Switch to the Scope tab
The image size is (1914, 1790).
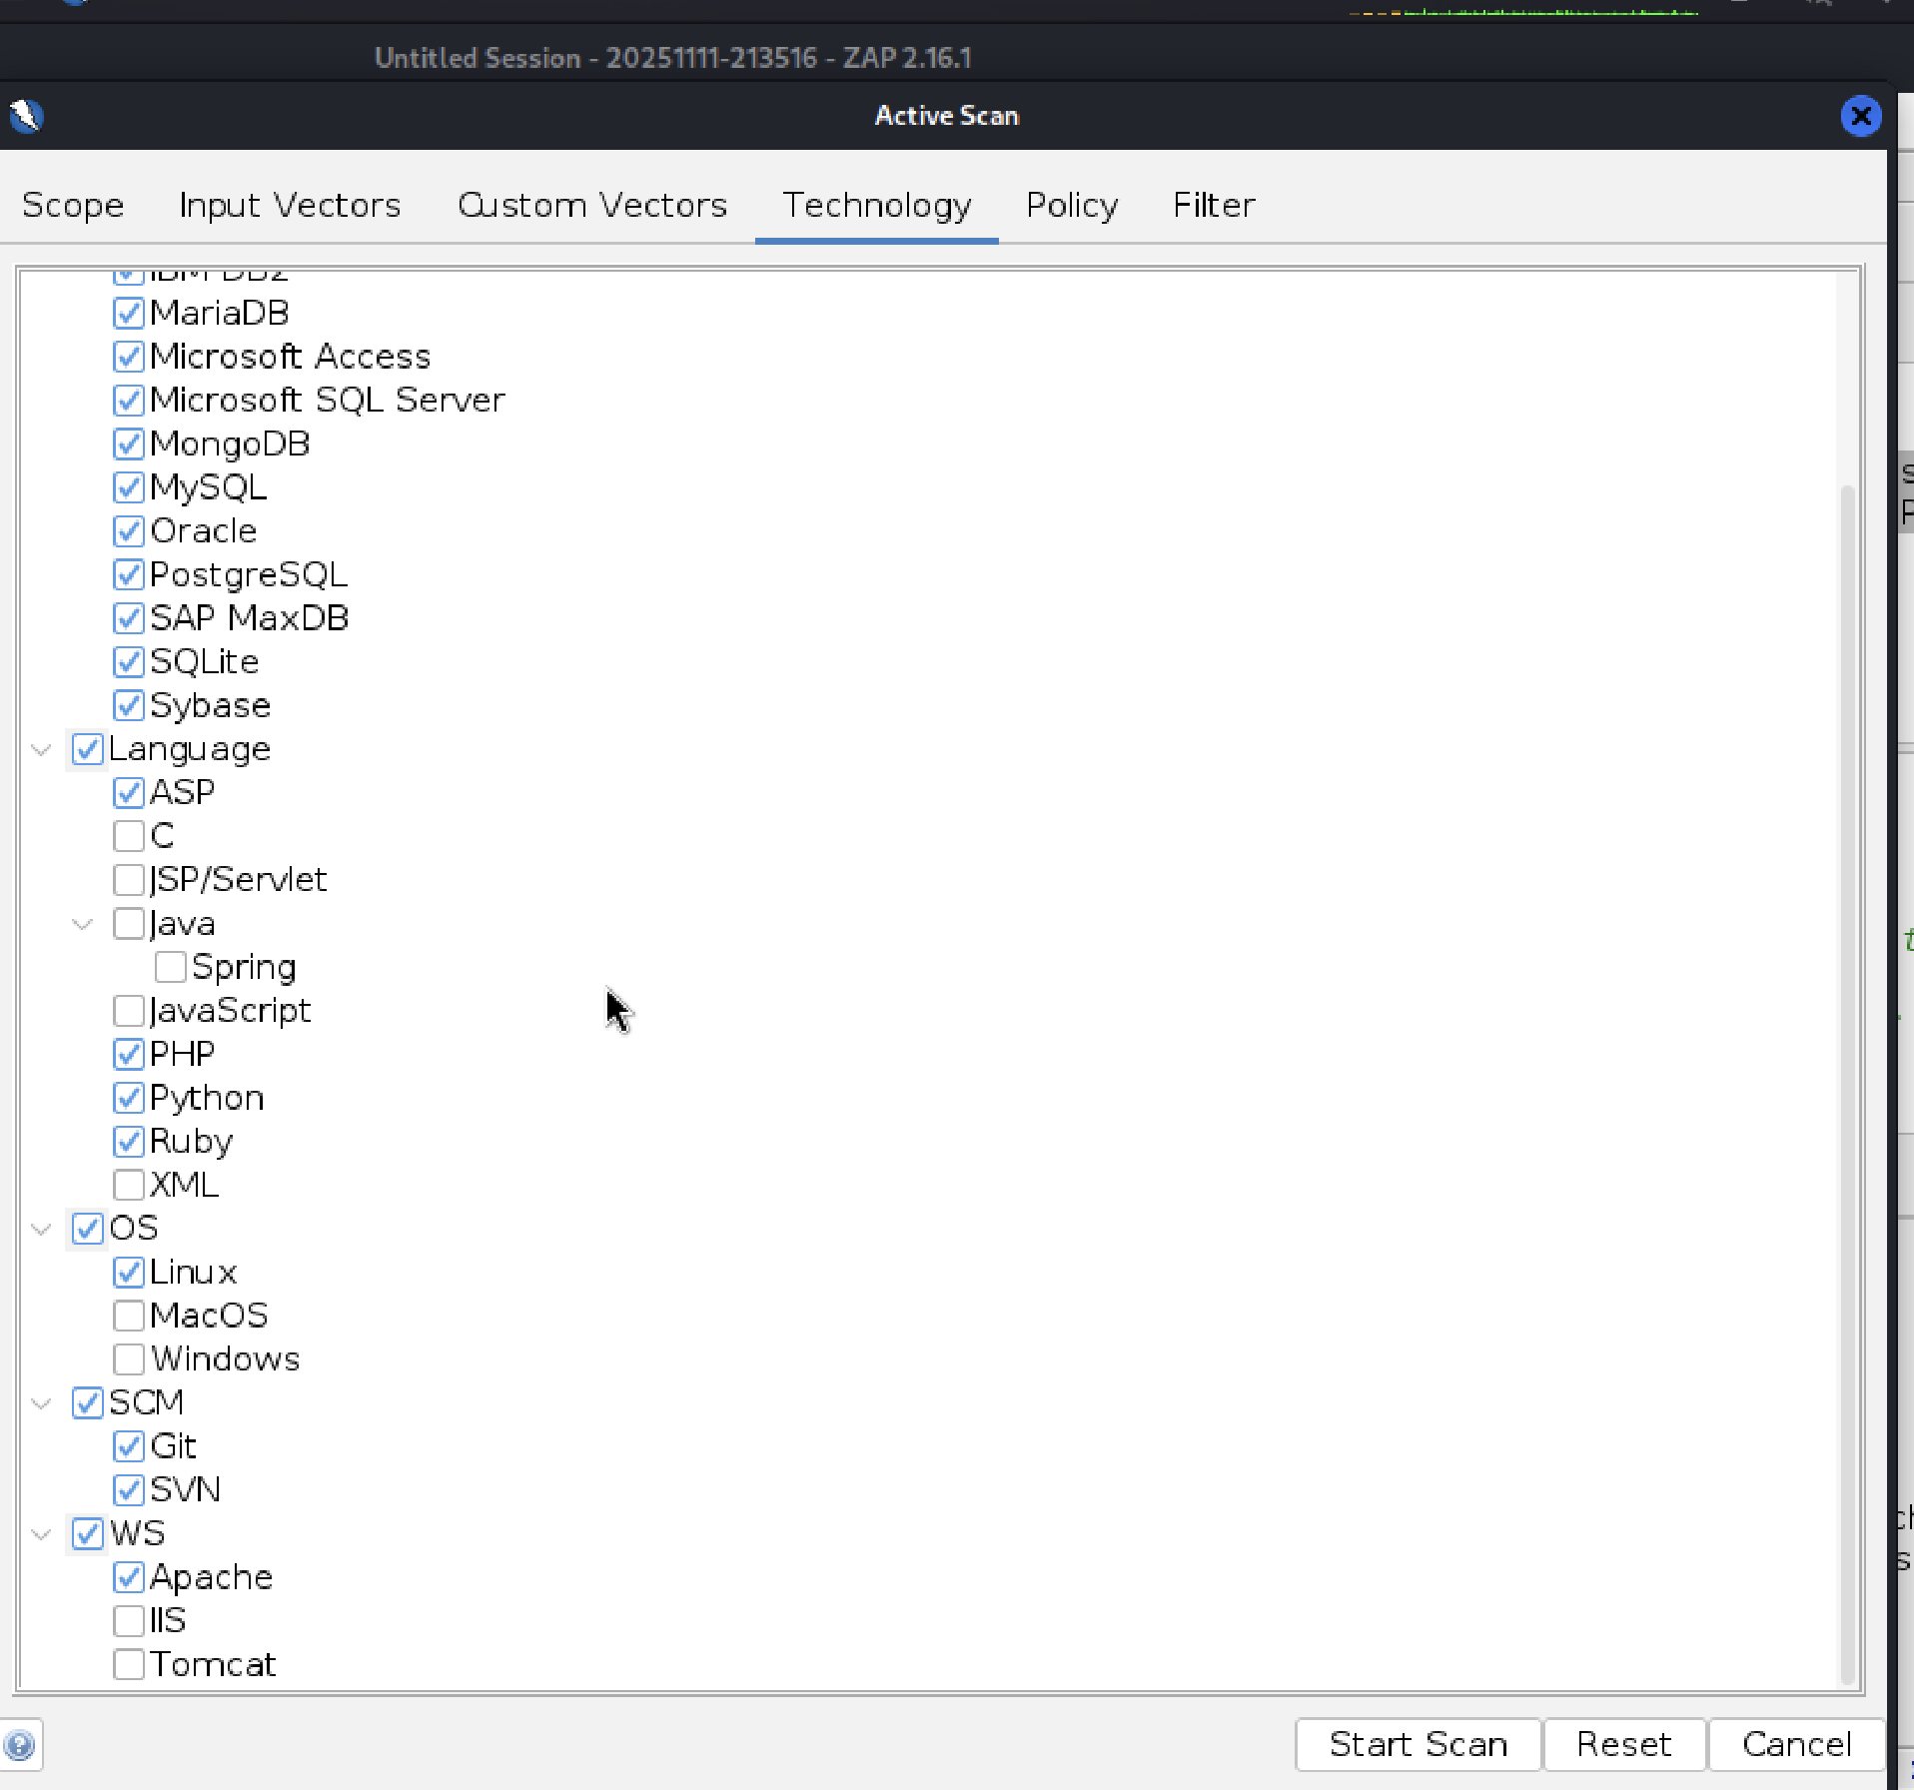[73, 205]
